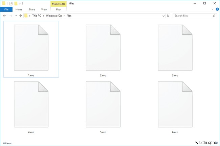Expand the chevron after This PC

(x=44, y=16)
